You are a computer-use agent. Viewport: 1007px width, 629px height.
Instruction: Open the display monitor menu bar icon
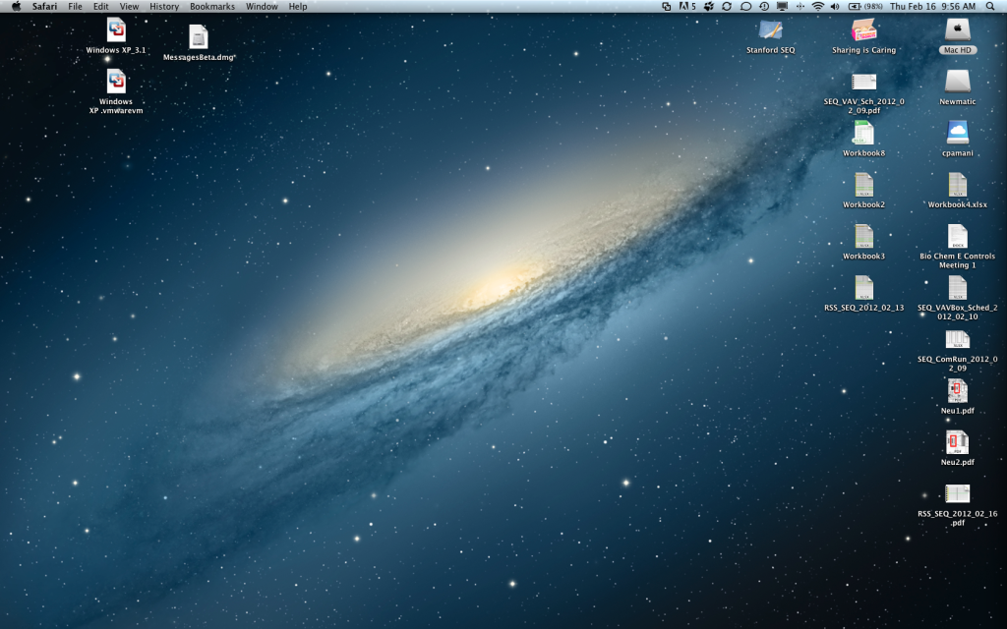[x=782, y=7]
